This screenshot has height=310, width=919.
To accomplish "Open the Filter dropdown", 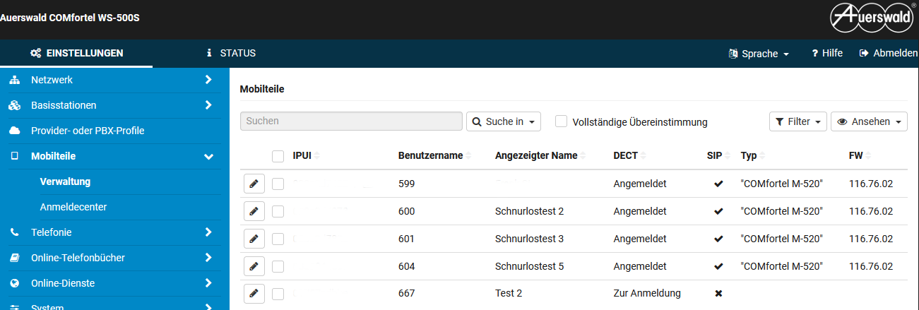I will pos(798,121).
